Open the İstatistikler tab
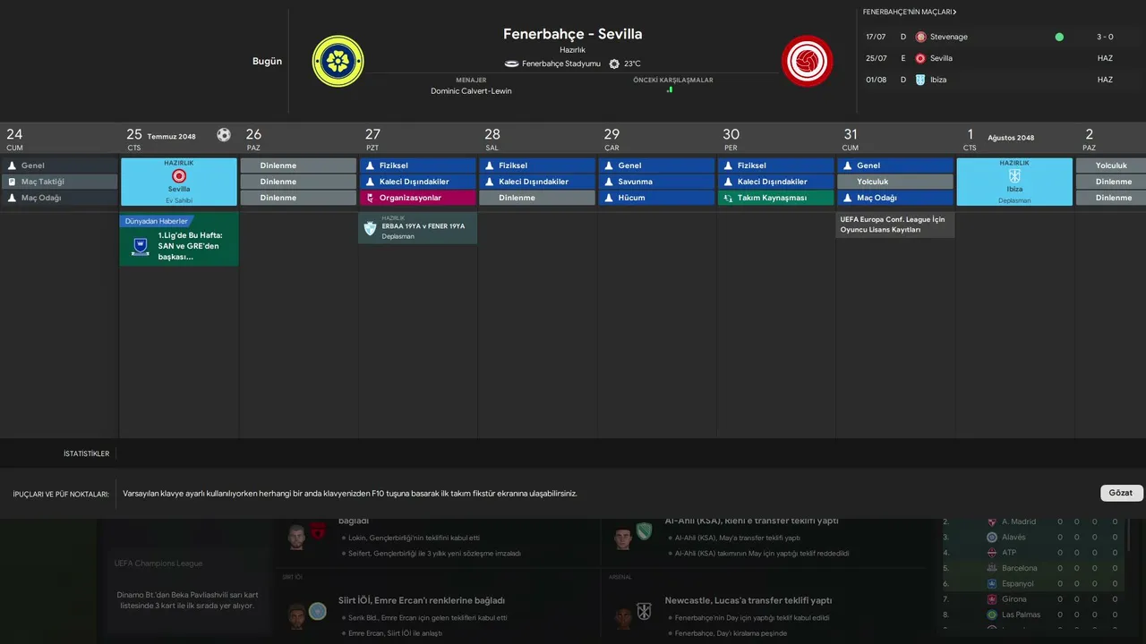1146x644 pixels. pos(86,453)
